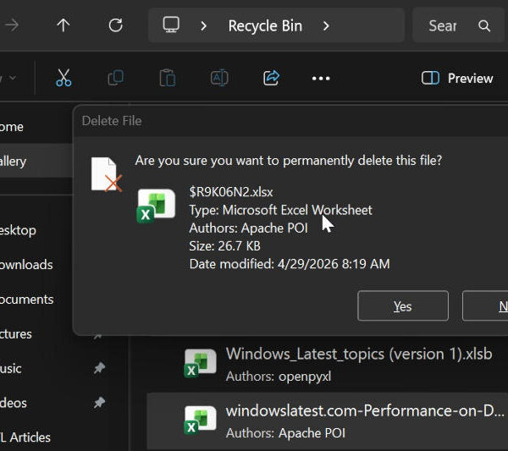Image resolution: width=508 pixels, height=451 pixels.
Task: Click Date modified: 4/29/2026 8:19 AM text
Action: [290, 264]
